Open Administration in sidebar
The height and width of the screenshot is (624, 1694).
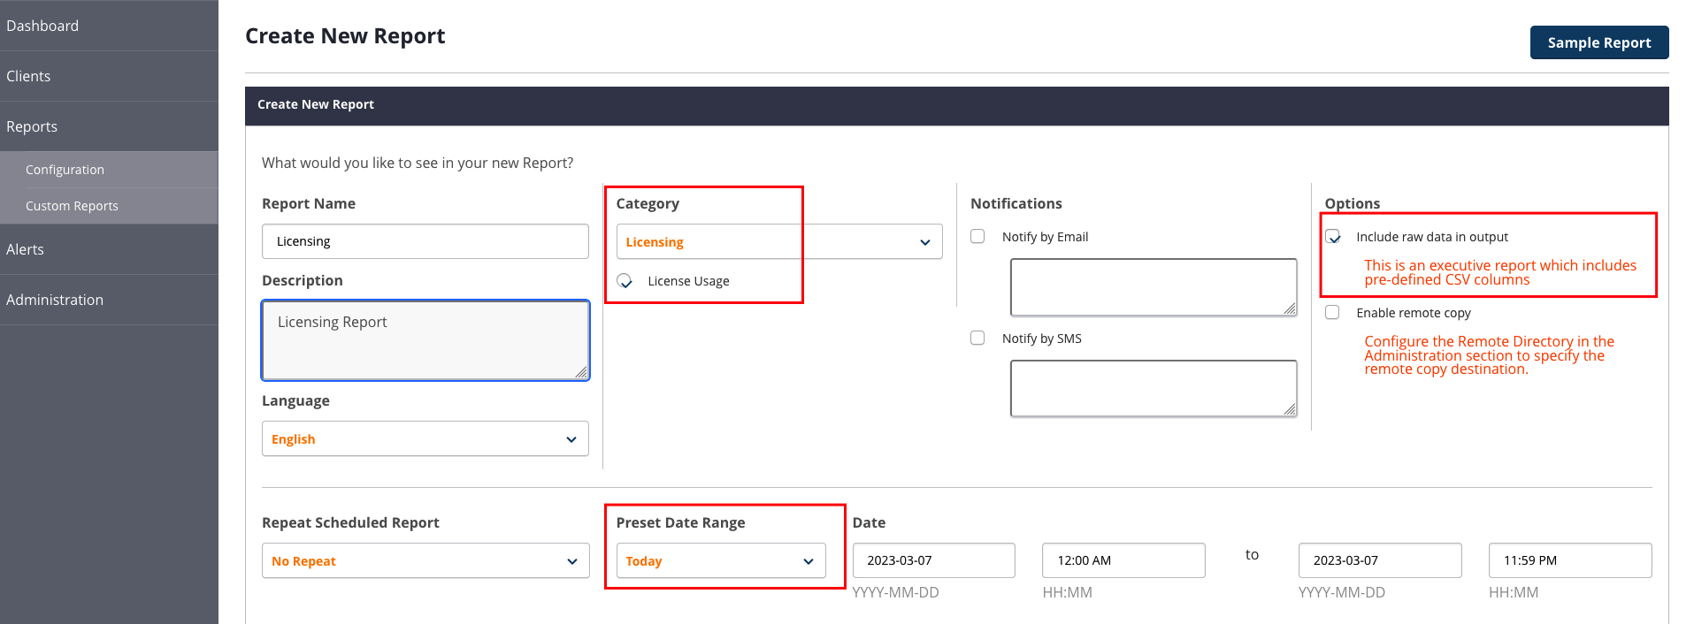tap(109, 300)
